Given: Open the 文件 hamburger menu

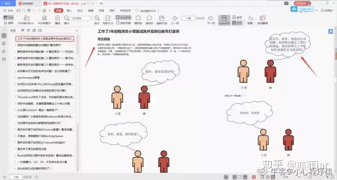Looking at the screenshot, I should (8, 10).
